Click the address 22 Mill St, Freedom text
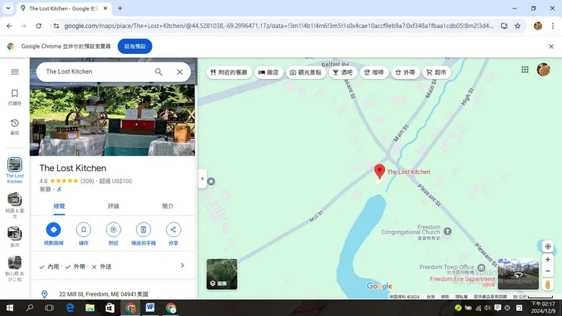Viewport: 562px width, 316px height. (x=103, y=294)
